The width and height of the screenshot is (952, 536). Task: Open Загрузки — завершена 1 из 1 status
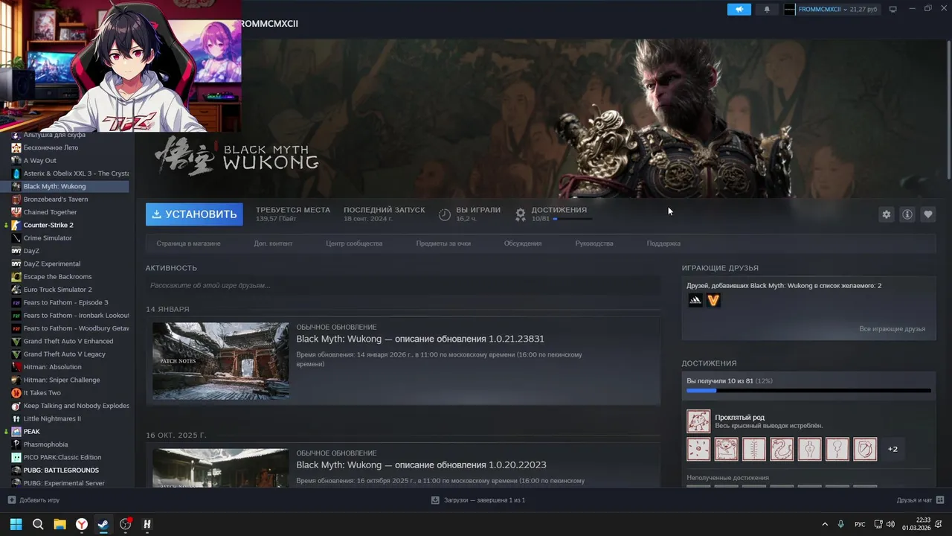coord(484,500)
